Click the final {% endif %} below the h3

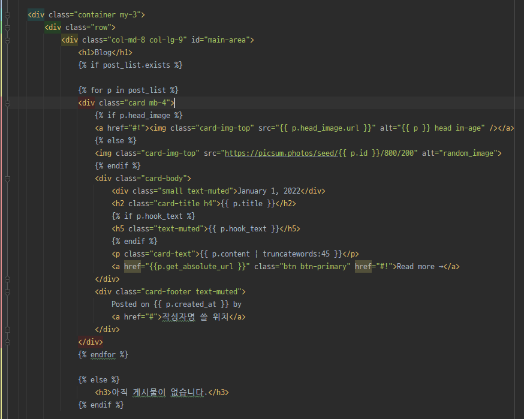[101, 405]
